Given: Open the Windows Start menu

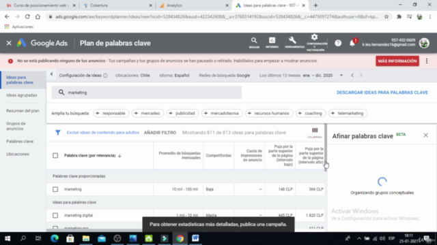Looking at the screenshot, I should point(8,238).
